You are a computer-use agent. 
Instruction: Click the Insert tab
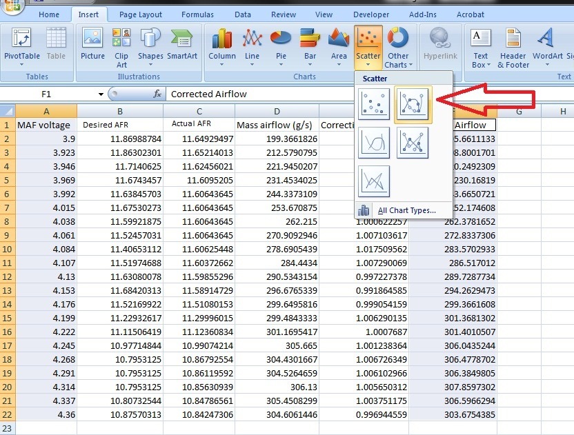click(x=88, y=14)
